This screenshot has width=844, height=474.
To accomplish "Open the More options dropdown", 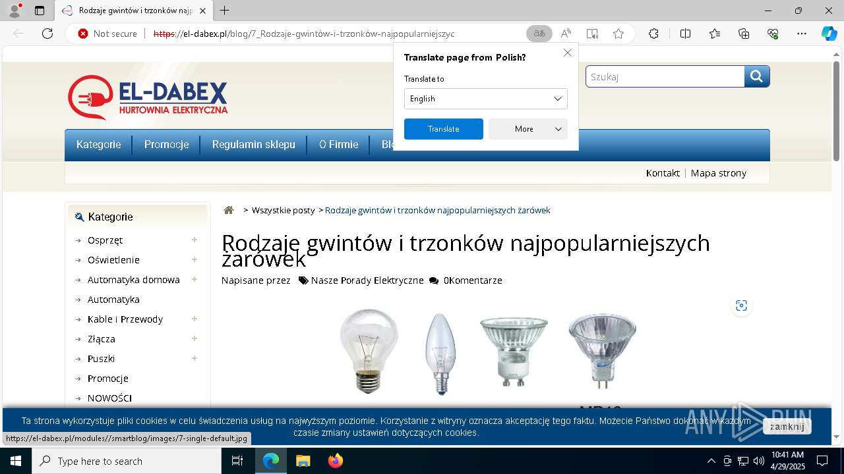I will coord(527,129).
